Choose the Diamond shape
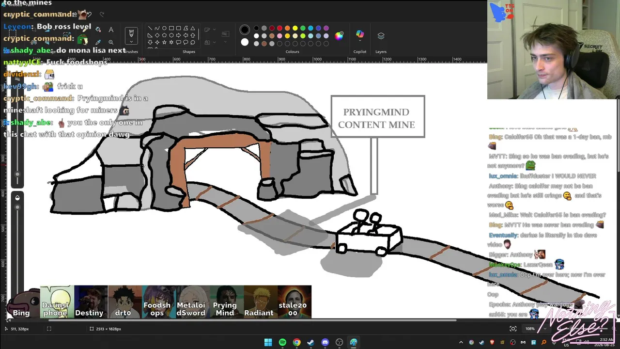 (157, 35)
